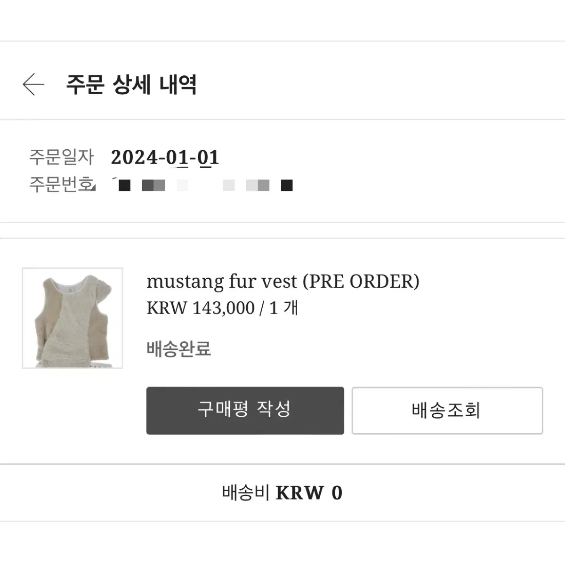Open the mustang fur vest product name link
This screenshot has height=565, width=565.
[x=283, y=282]
